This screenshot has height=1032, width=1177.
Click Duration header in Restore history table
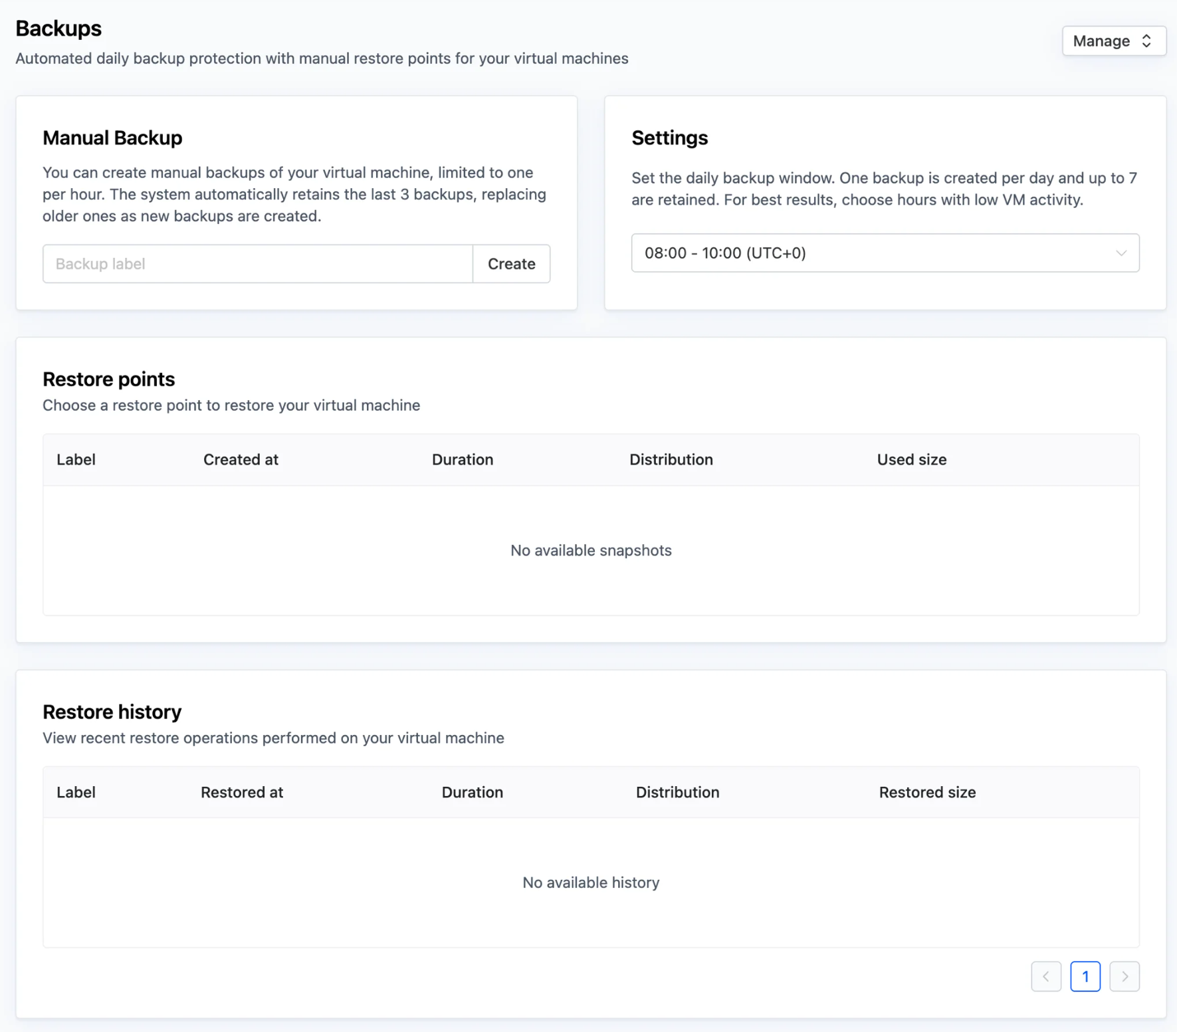(472, 792)
